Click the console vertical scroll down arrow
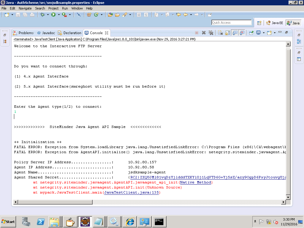 [288, 197]
